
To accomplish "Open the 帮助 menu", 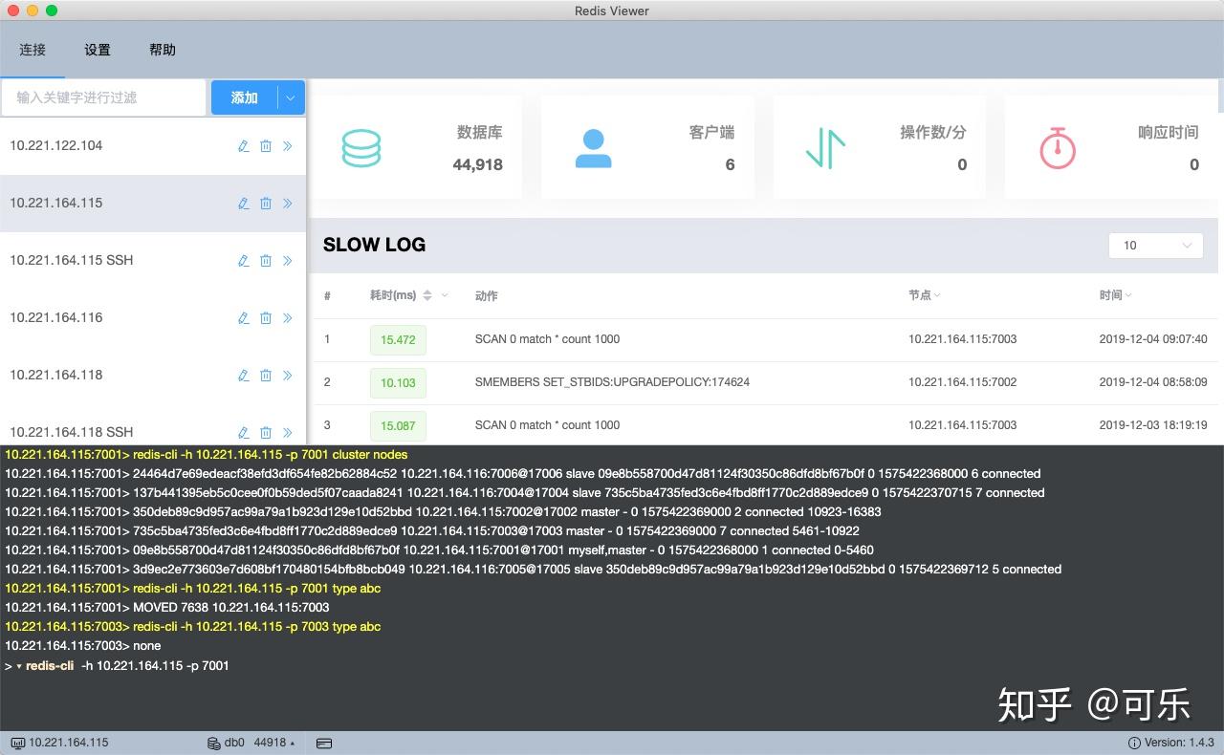I will pyautogui.click(x=163, y=50).
